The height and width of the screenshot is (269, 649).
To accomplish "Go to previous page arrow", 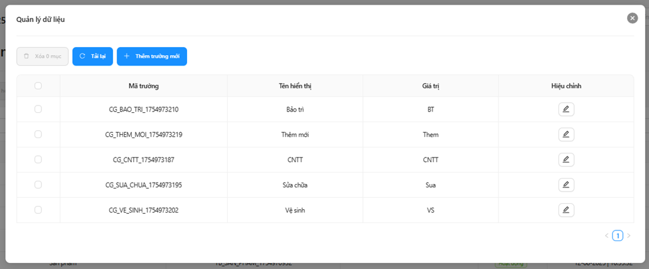I will coord(606,236).
